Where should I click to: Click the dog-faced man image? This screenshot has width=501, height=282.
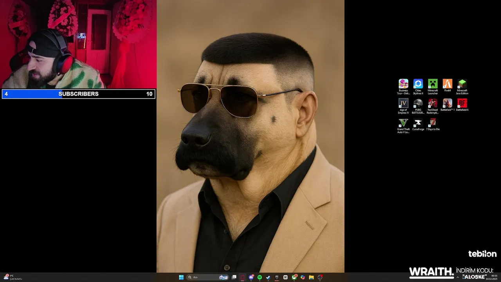pyautogui.click(x=250, y=136)
